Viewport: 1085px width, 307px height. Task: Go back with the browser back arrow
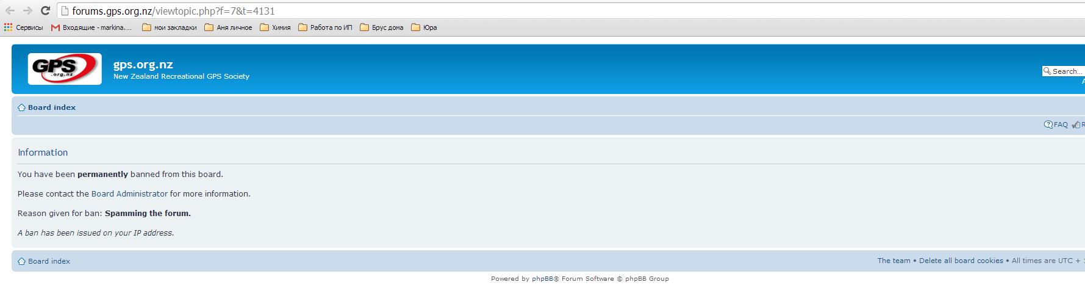point(10,10)
